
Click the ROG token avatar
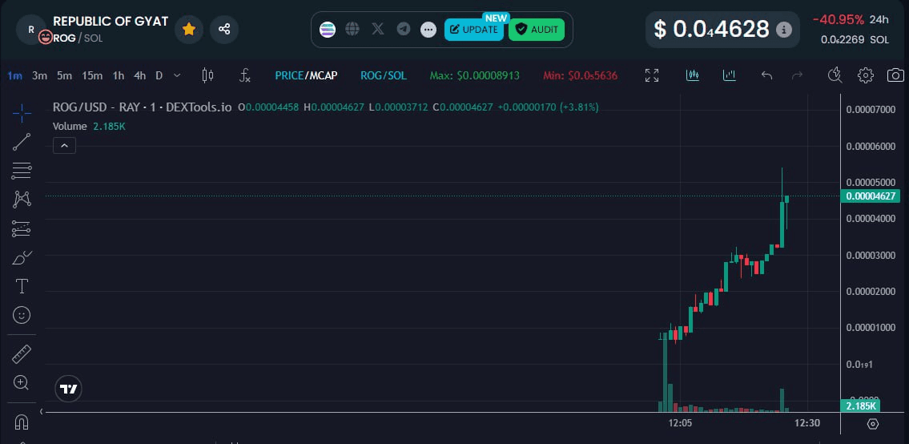30,29
